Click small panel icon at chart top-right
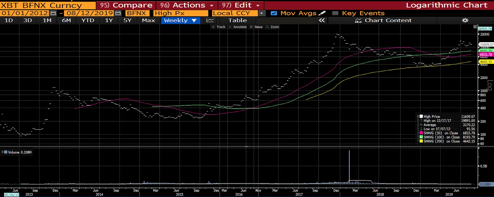Image resolution: width=494 pixels, height=197 pixels. coord(475,27)
